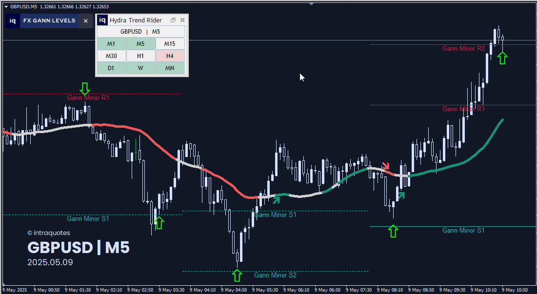Switch chart to H1 timeframe
537x294 pixels.
click(x=140, y=56)
